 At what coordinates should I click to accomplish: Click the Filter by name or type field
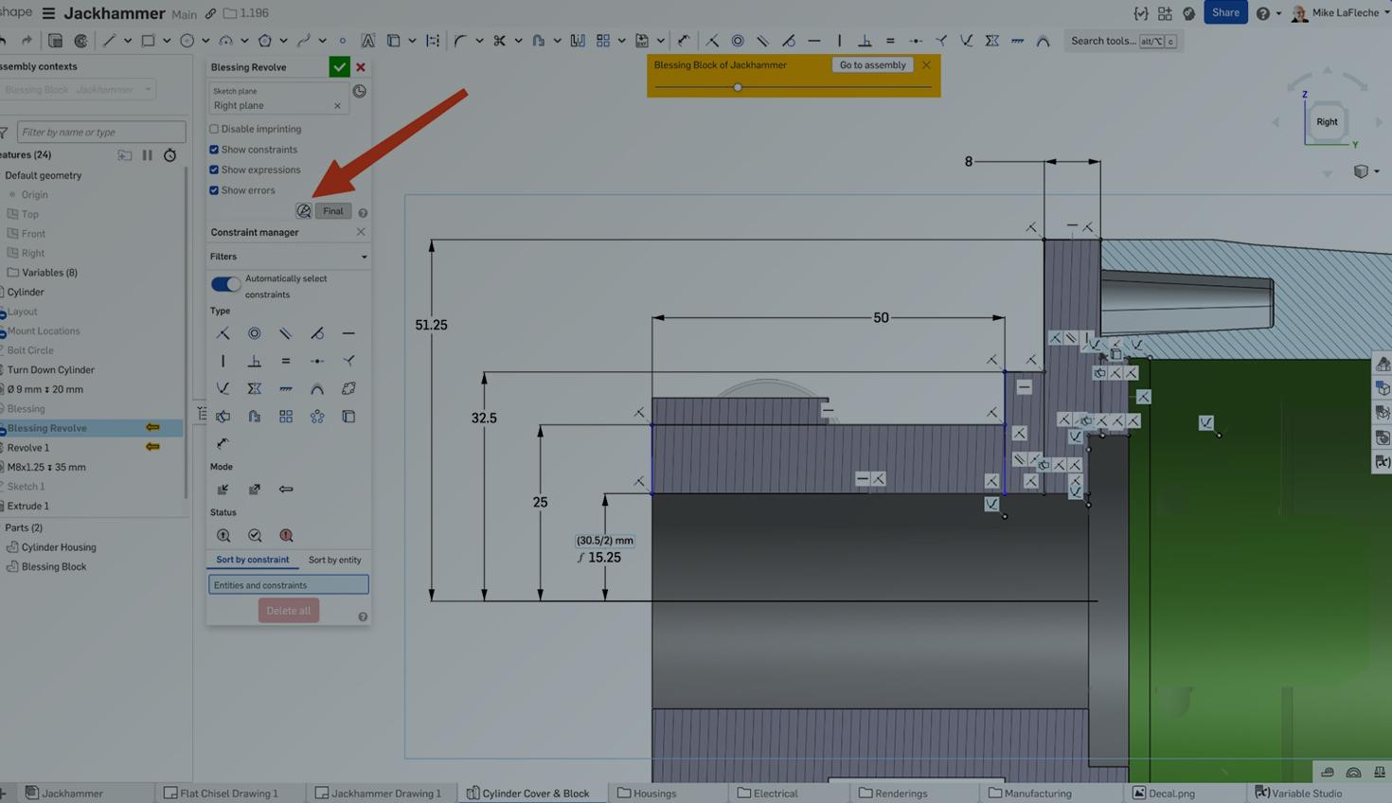pos(100,132)
